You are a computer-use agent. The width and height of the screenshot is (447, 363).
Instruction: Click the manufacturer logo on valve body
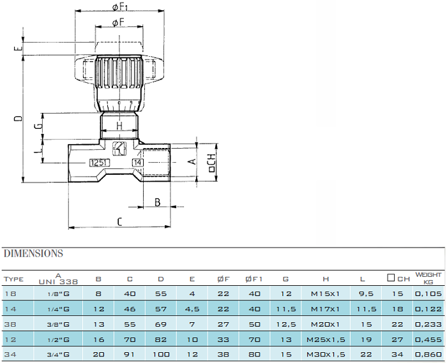point(119,149)
